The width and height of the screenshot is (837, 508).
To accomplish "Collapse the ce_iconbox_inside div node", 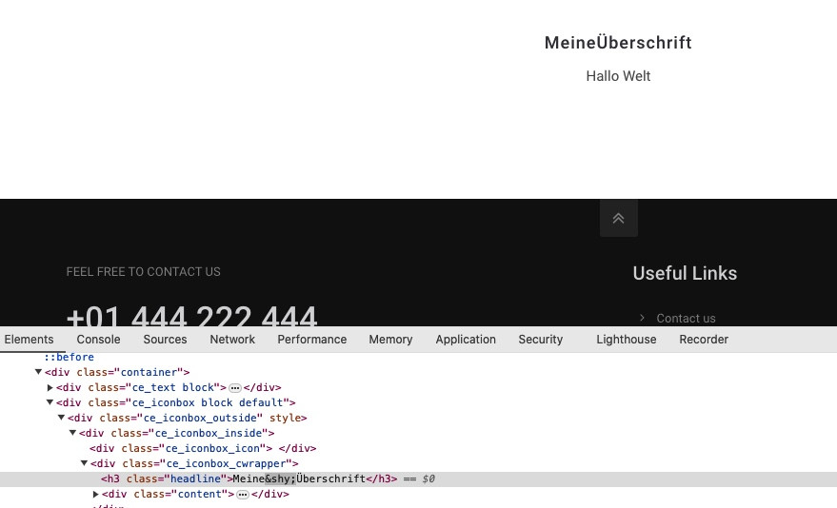I will [x=73, y=434].
